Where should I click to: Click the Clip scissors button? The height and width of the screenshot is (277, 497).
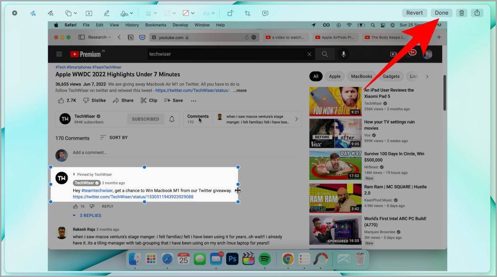coord(149,100)
